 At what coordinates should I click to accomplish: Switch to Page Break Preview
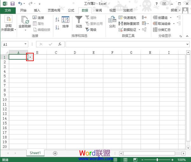coord(135,159)
